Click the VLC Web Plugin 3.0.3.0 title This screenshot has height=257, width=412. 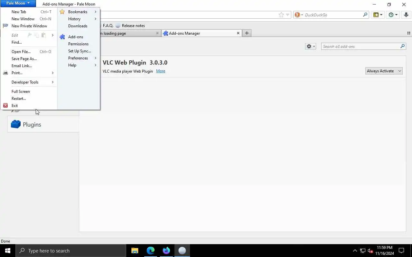[135, 63]
